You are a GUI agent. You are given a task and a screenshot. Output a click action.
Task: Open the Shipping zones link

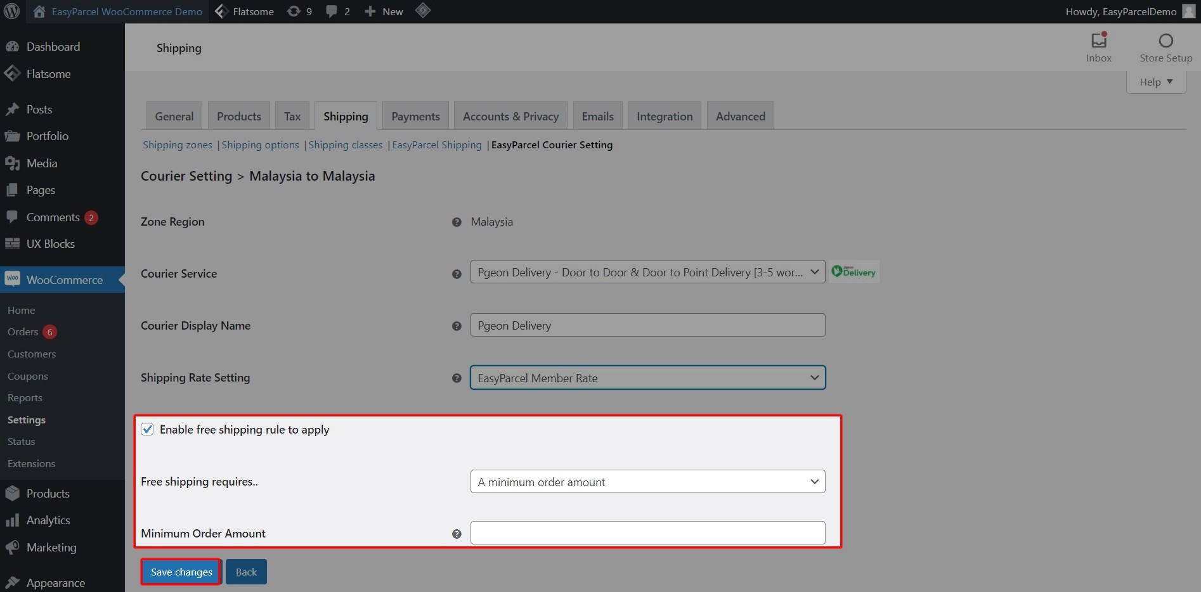tap(178, 145)
